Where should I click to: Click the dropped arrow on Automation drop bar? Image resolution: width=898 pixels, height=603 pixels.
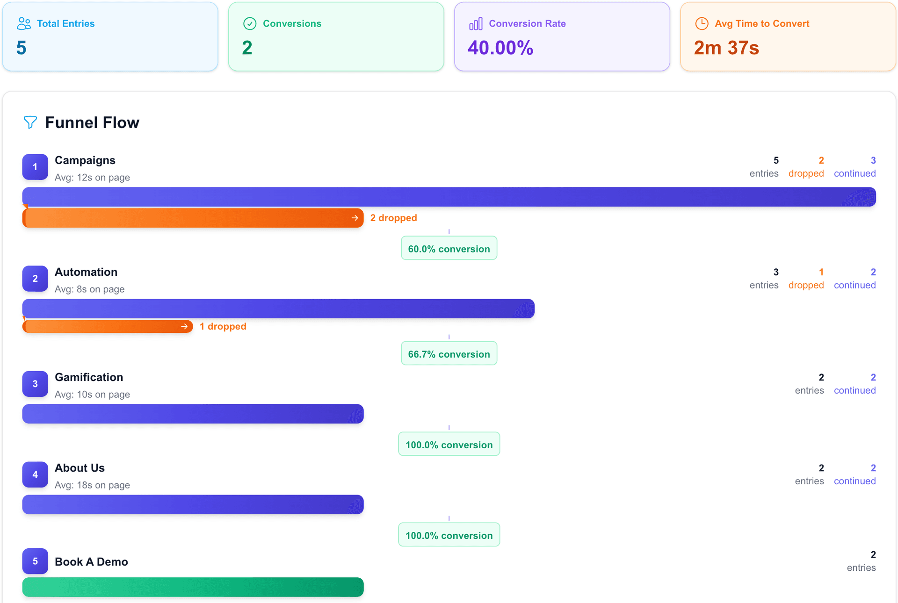(184, 326)
